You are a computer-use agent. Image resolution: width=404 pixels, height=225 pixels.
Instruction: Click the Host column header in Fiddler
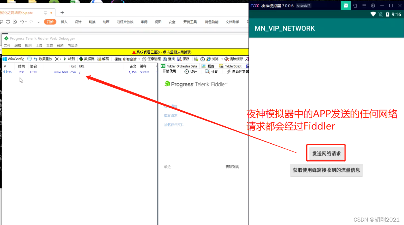73,66
